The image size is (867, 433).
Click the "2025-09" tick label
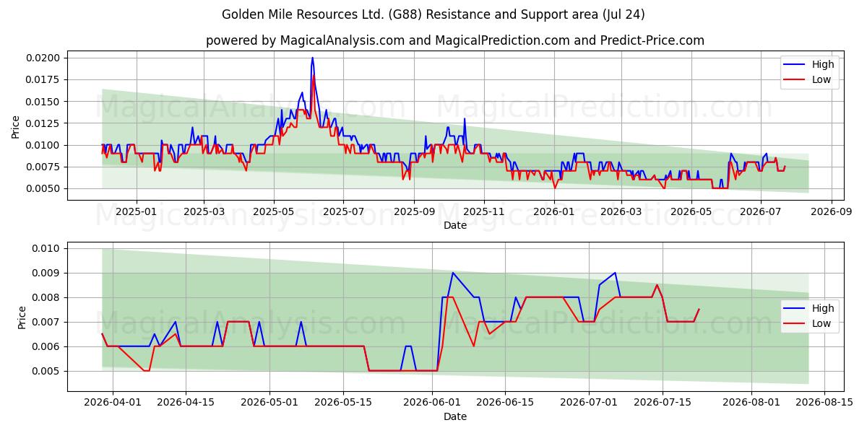pos(414,211)
